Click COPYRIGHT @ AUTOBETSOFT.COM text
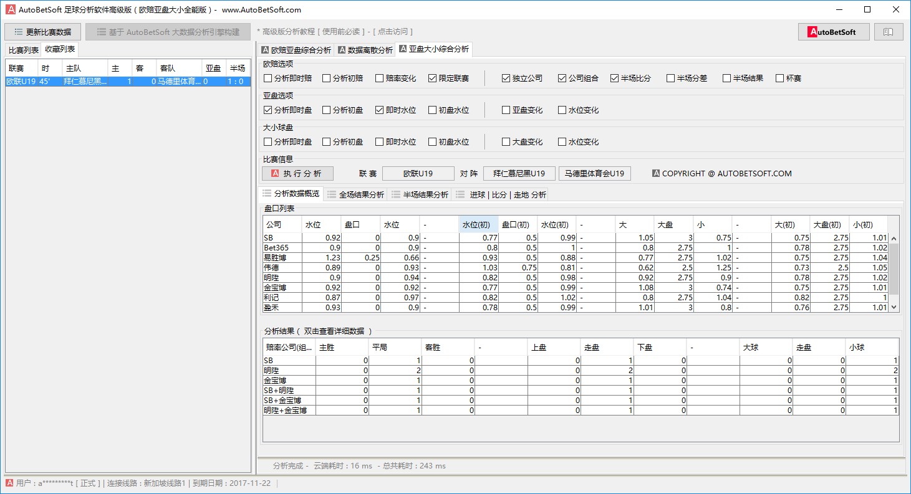Image resolution: width=911 pixels, height=494 pixels. tap(727, 174)
